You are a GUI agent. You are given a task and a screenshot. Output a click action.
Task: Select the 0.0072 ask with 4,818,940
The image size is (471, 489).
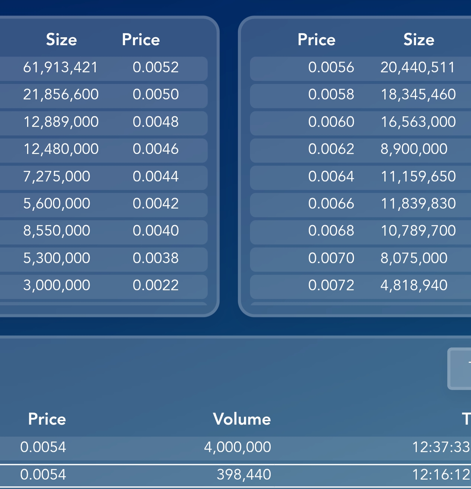(360, 287)
